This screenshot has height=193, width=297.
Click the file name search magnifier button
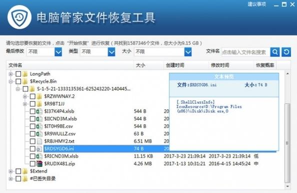click(275, 52)
